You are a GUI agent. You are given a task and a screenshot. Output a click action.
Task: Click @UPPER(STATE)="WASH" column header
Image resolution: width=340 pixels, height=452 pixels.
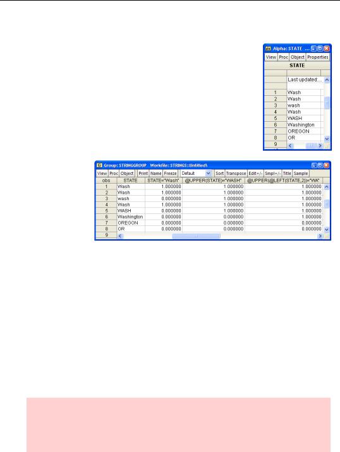click(214, 181)
